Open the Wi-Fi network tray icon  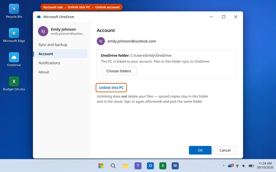[x=237, y=166]
